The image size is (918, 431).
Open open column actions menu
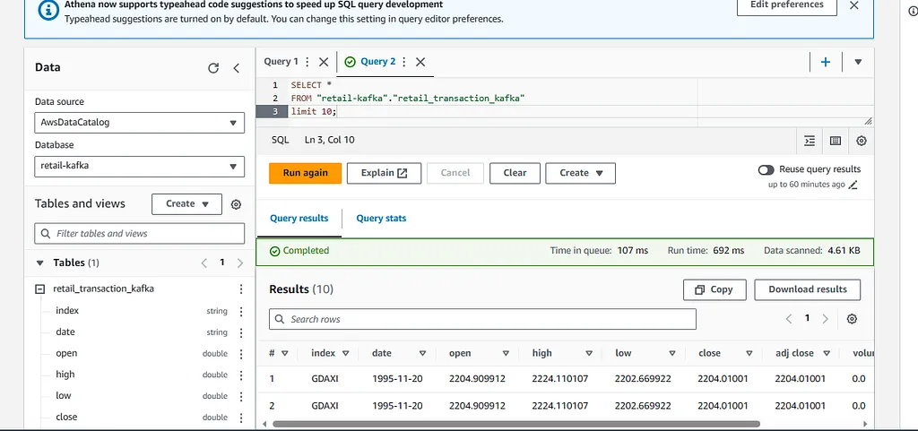point(240,354)
